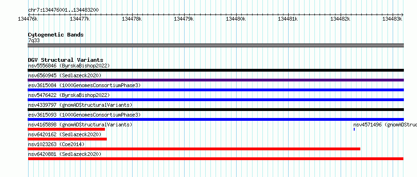The height and width of the screenshot is (177, 417).
Task: Click the nsv4165898 (gnomADStructuralVariants) label
Action: click(x=80, y=125)
